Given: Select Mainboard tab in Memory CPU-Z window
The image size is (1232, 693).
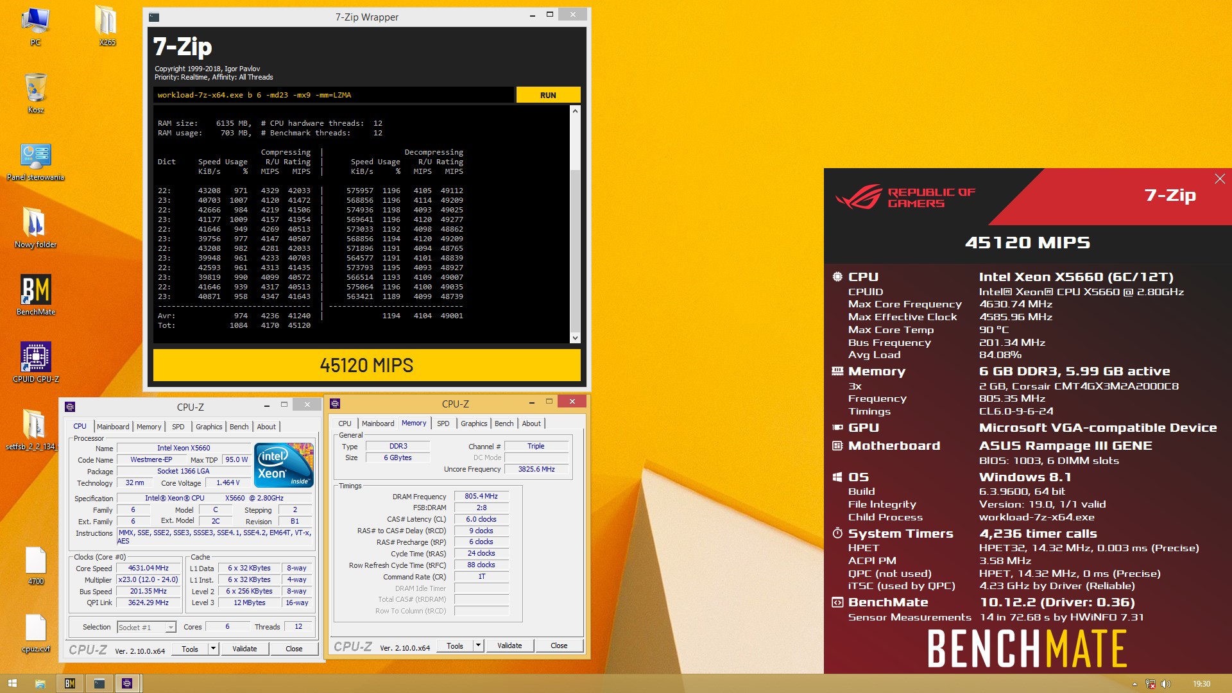Looking at the screenshot, I should pyautogui.click(x=378, y=424).
